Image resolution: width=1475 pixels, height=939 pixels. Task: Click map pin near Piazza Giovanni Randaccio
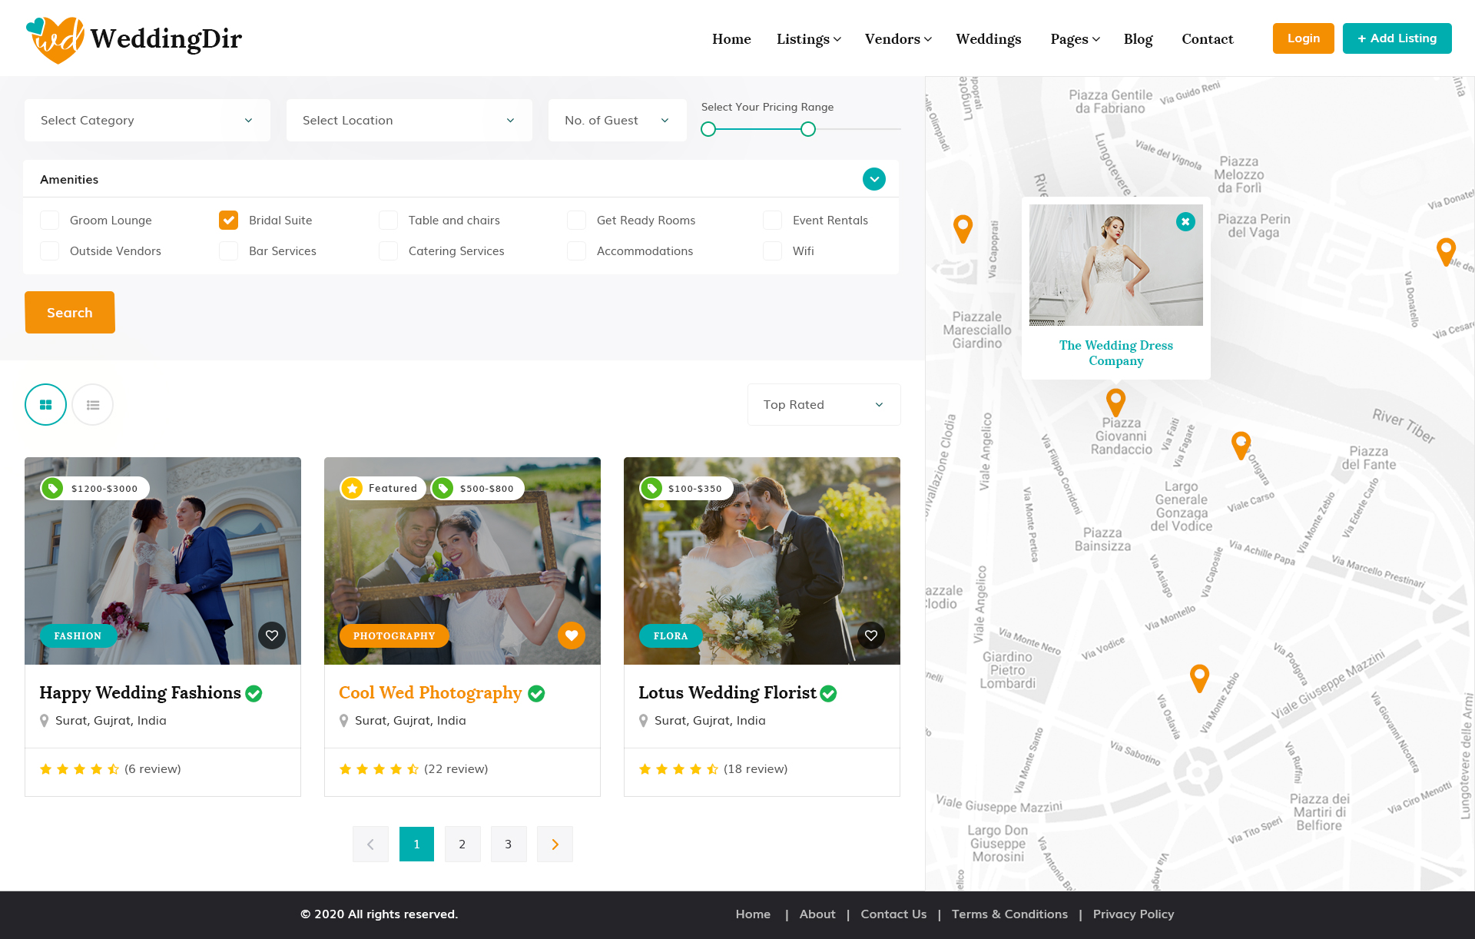coord(1115,401)
